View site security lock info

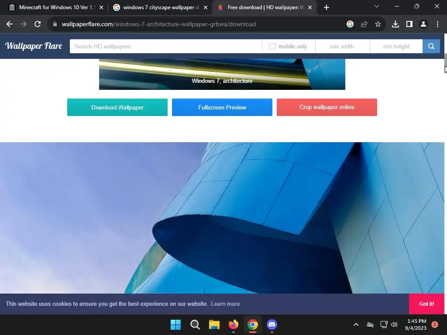[x=55, y=24]
